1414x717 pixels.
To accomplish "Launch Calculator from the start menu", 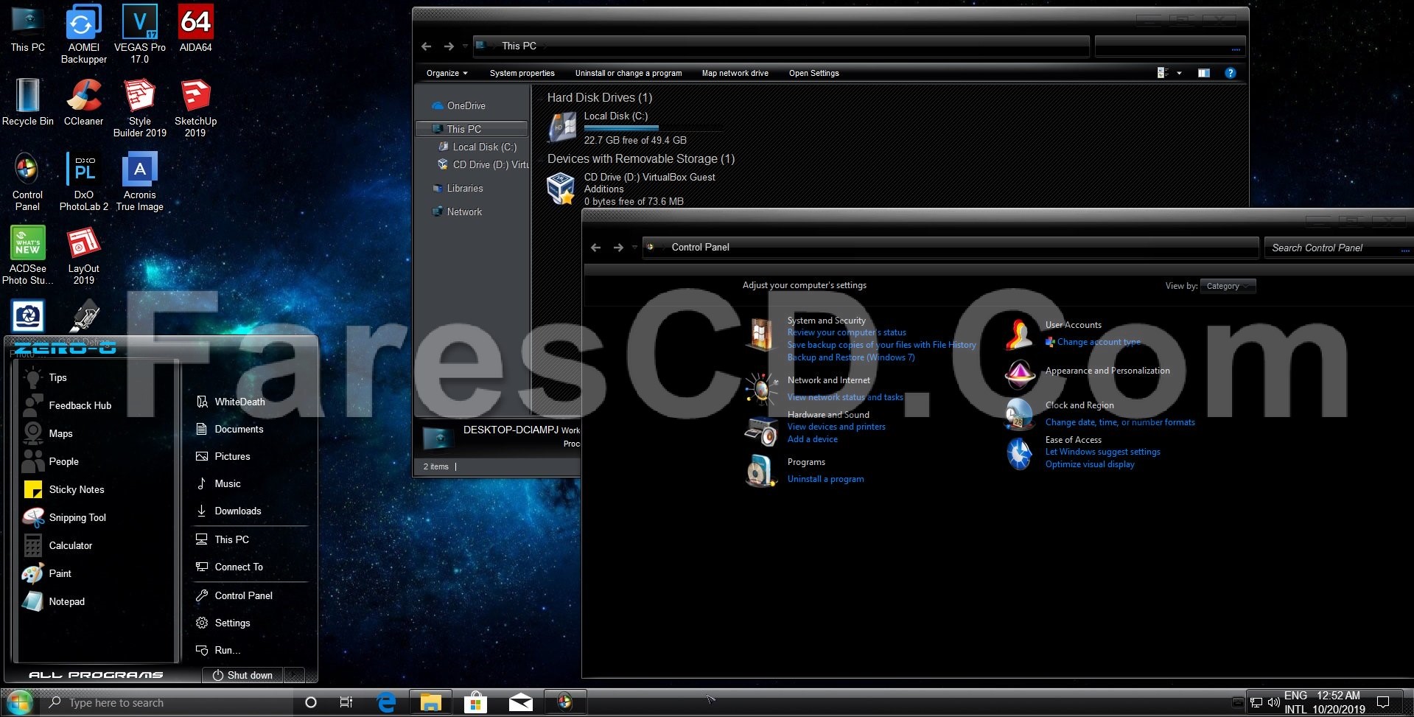I will [57, 545].
